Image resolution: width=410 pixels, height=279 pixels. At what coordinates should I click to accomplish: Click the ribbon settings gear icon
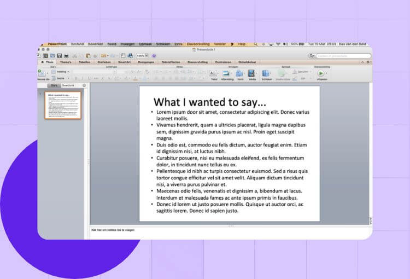368,62
